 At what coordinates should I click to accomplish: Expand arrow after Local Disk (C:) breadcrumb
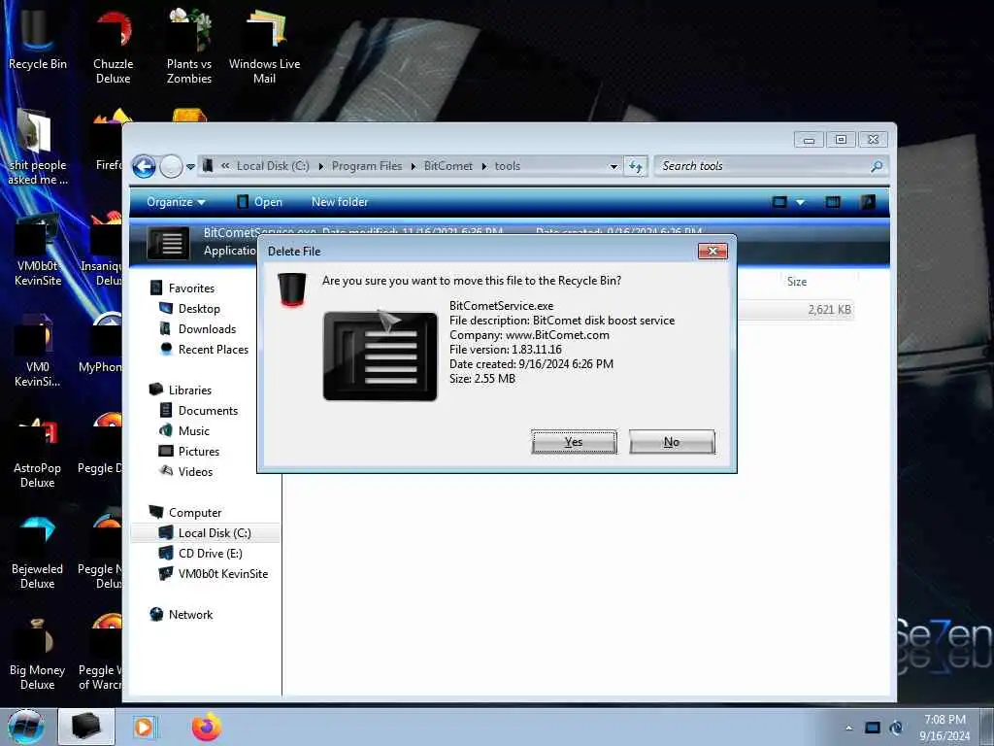coord(320,166)
